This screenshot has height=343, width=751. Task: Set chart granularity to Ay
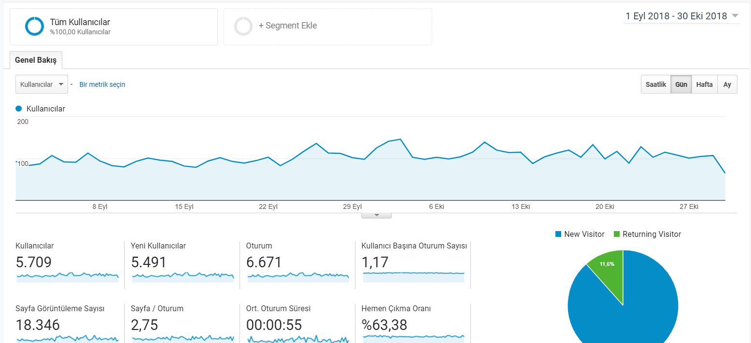point(727,84)
